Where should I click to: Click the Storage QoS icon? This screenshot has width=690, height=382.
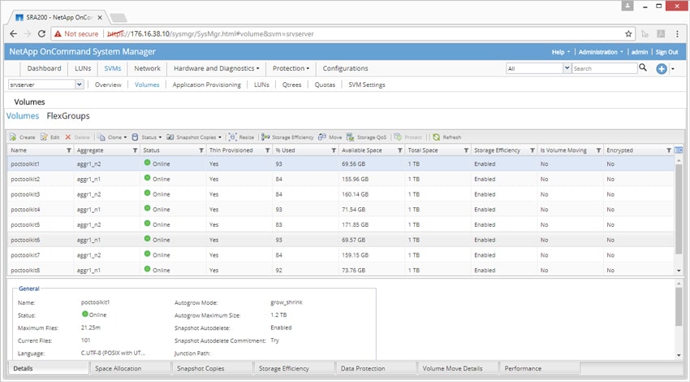tap(351, 137)
